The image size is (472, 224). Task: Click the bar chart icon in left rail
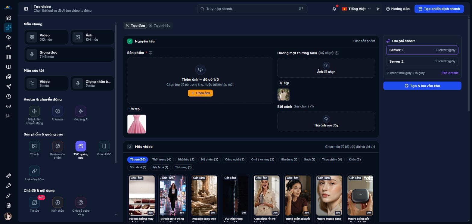(x=8, y=116)
